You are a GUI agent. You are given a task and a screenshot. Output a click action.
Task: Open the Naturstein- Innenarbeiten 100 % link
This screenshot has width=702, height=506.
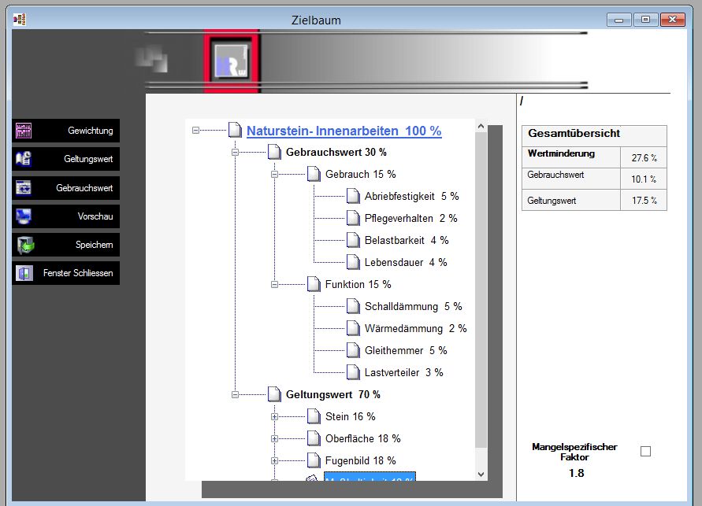[344, 131]
